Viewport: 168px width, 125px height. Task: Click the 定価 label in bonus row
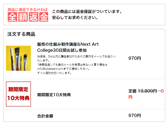tap(132, 91)
